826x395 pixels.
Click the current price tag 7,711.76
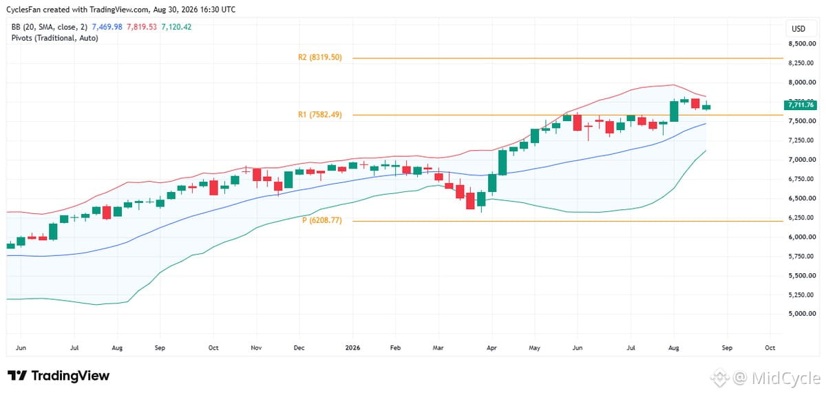[800, 105]
